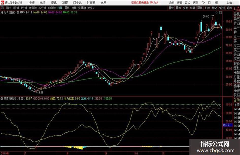Click the layout toggle icon beside 分时
This screenshot has height=155, width=240.
(x=2, y=8)
